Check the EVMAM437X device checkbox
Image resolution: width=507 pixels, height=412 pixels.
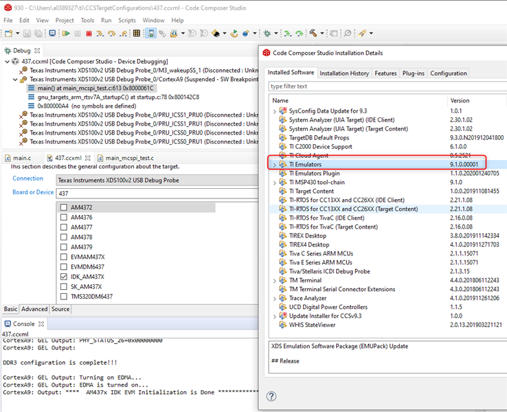pyautogui.click(x=64, y=257)
